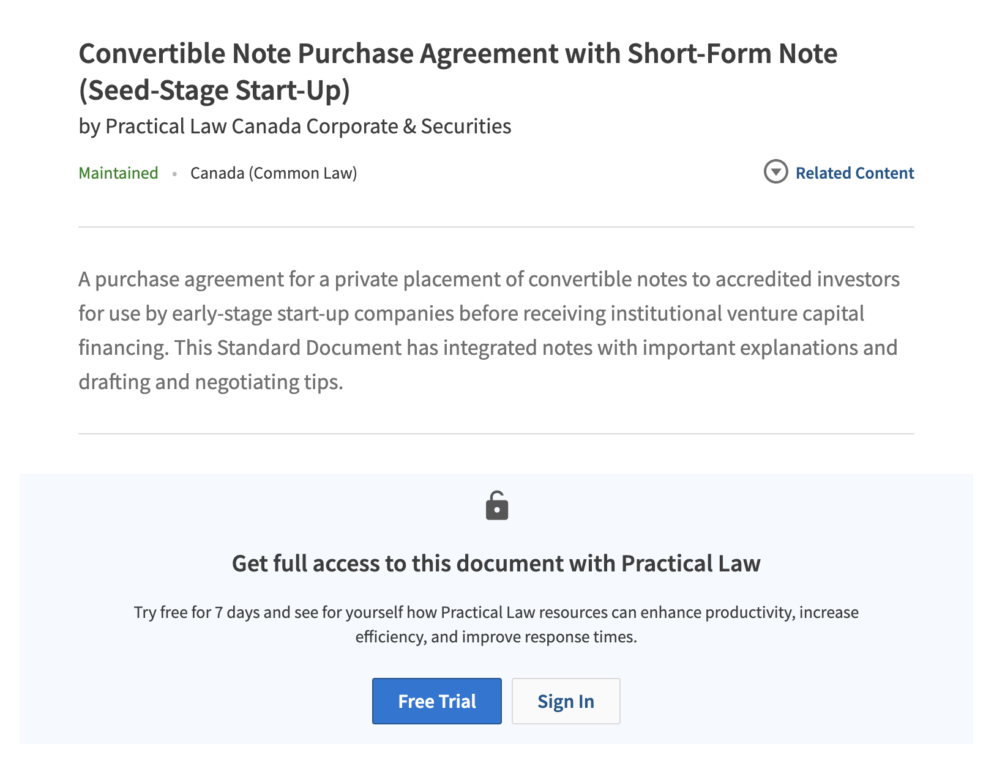
Task: Open the Related Content link
Action: click(854, 173)
